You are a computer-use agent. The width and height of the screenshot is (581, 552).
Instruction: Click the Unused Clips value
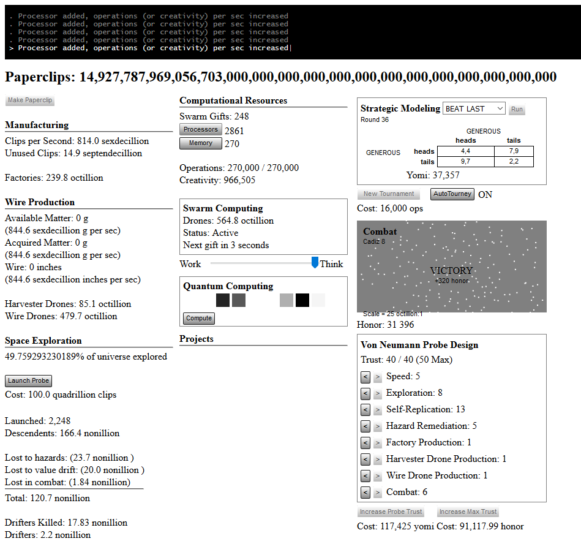pos(73,154)
